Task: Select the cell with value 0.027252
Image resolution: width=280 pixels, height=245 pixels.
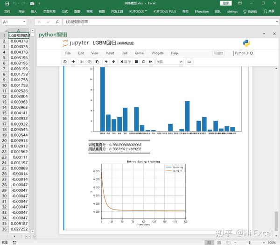Action: pos(18,229)
